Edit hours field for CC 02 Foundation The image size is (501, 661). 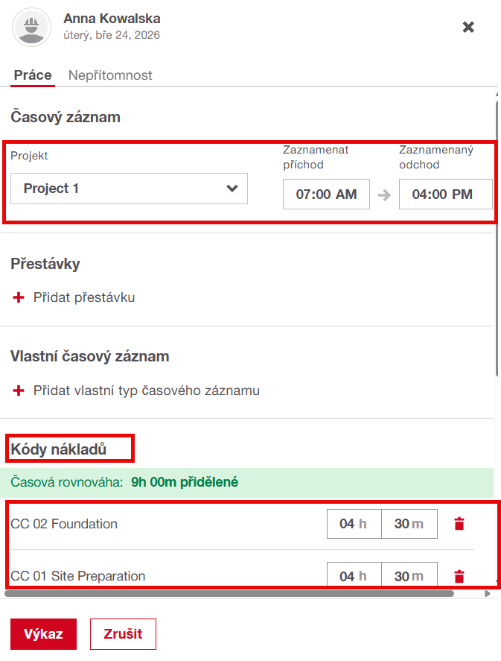pyautogui.click(x=354, y=524)
